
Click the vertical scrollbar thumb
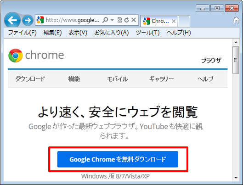point(236,60)
